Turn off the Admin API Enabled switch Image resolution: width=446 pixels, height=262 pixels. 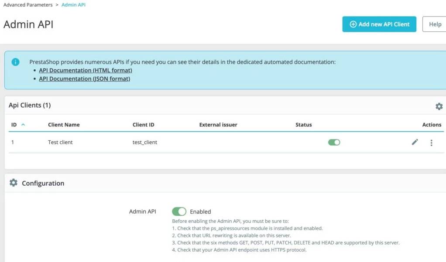coord(179,211)
